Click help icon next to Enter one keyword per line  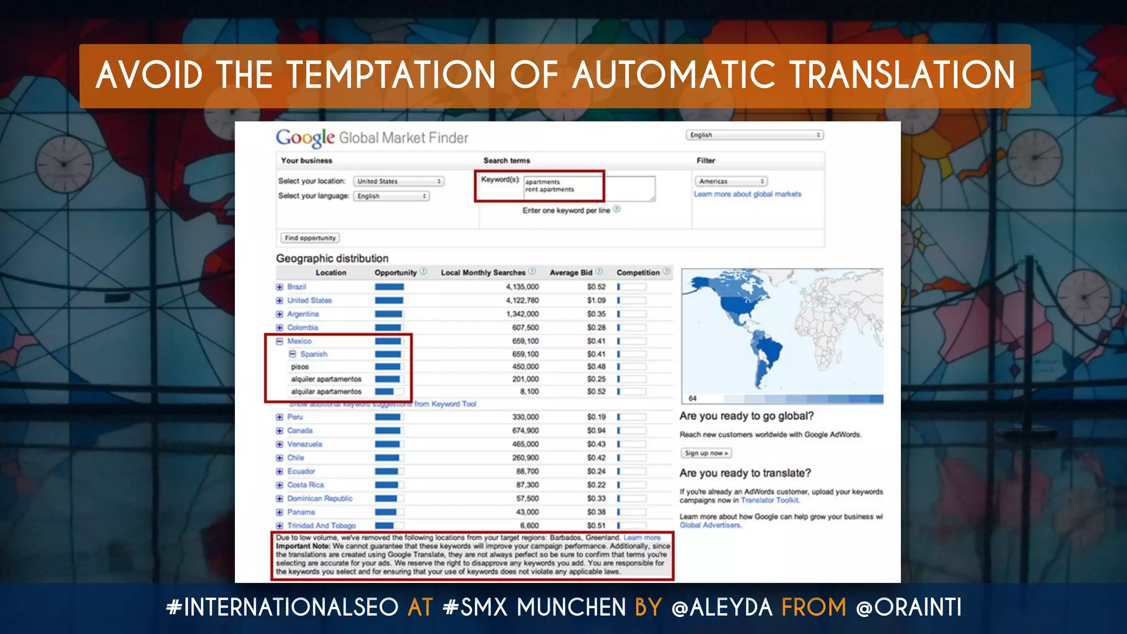617,209
